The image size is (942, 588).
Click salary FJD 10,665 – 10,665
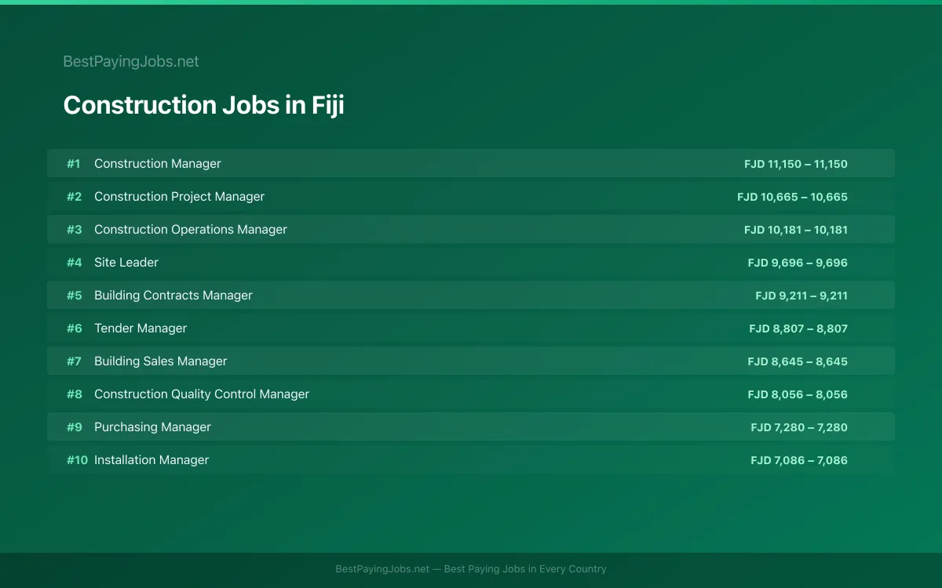792,197
